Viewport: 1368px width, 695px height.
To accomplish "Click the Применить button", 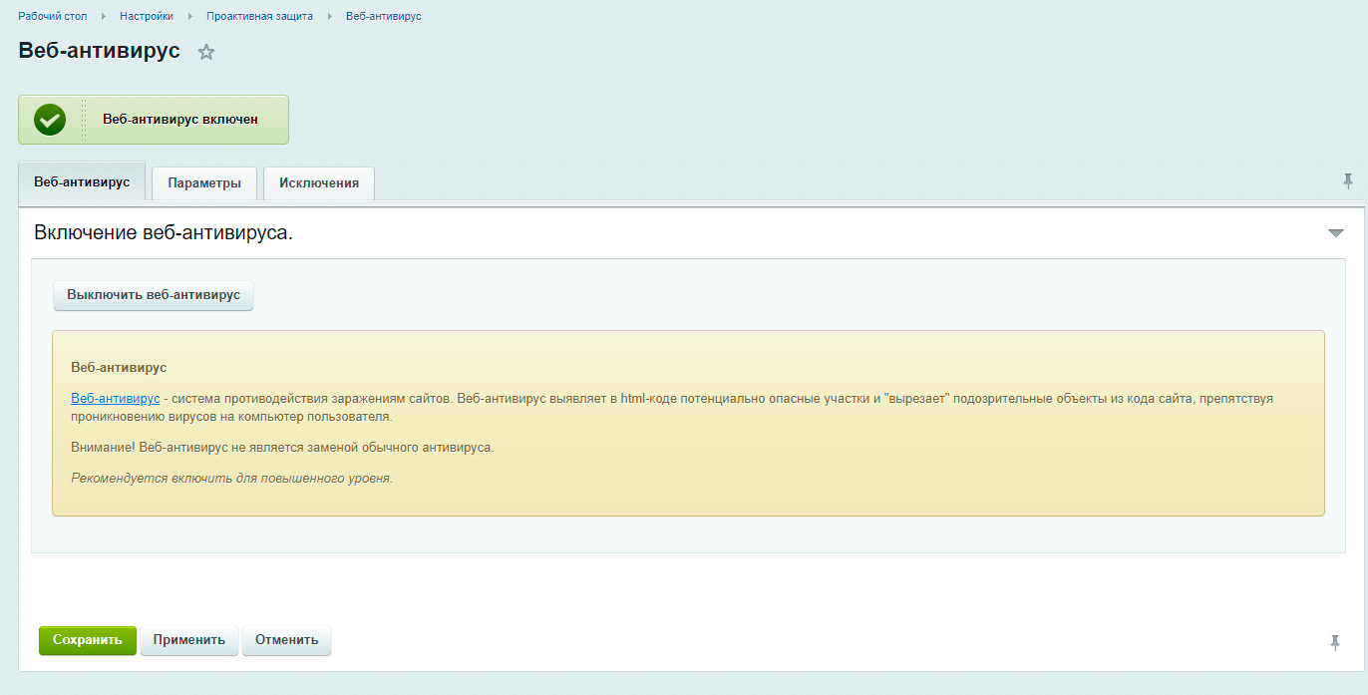I will tap(189, 640).
